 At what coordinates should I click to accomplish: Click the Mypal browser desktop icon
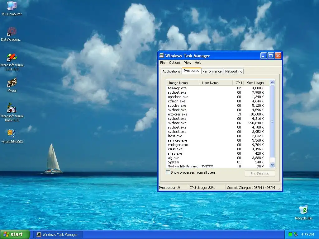click(x=12, y=85)
